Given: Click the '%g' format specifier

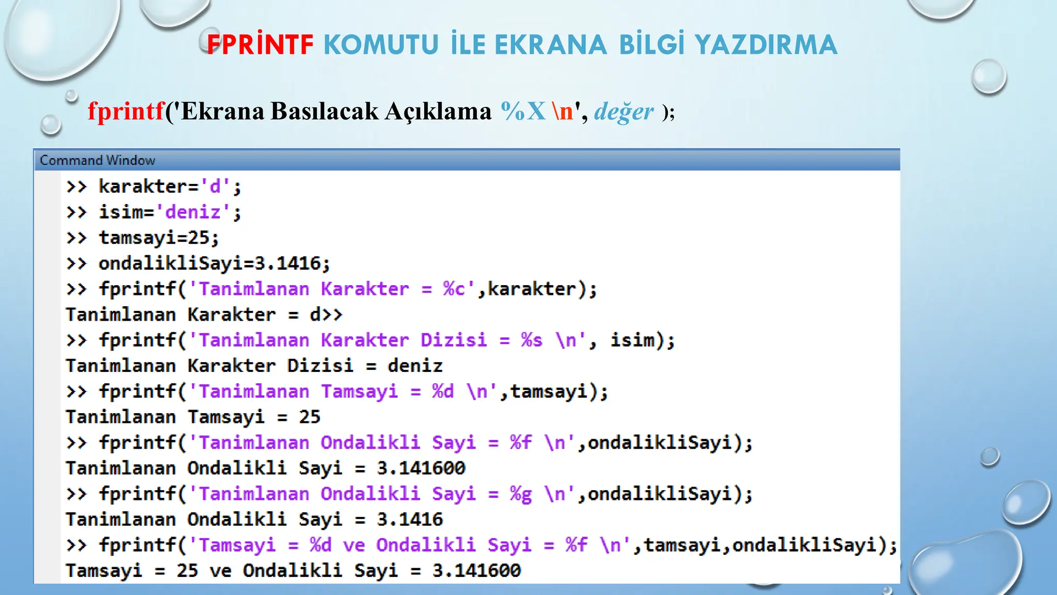Looking at the screenshot, I should (x=520, y=494).
